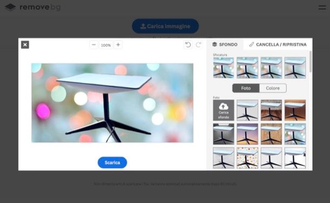Select the first Sfocatura blur thumbnail
This screenshot has width=330, height=203.
(x=223, y=68)
